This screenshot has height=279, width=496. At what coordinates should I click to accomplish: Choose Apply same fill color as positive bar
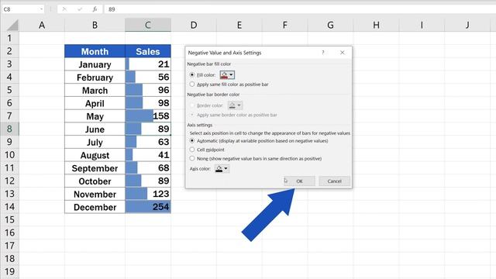[192, 84]
